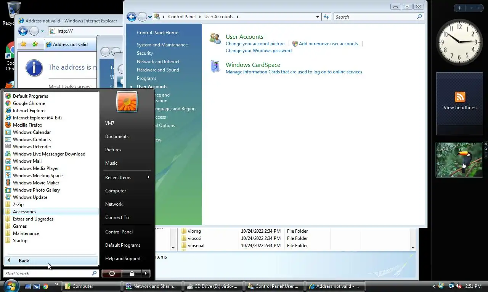
Task: Switch to Address not valid tab
Action: point(71,44)
